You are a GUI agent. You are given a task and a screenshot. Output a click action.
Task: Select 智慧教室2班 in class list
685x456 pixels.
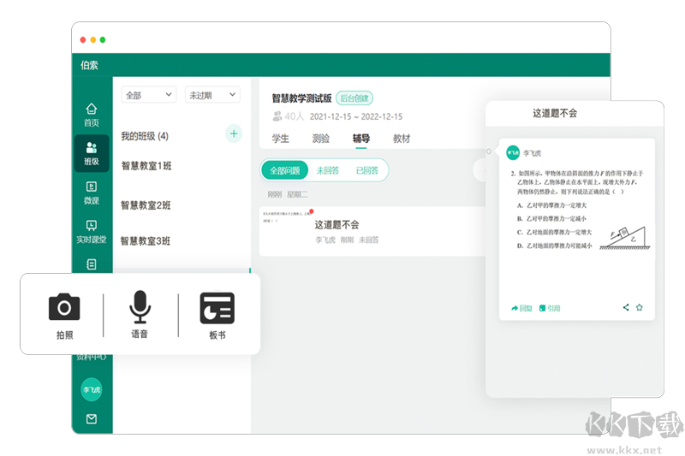[146, 205]
